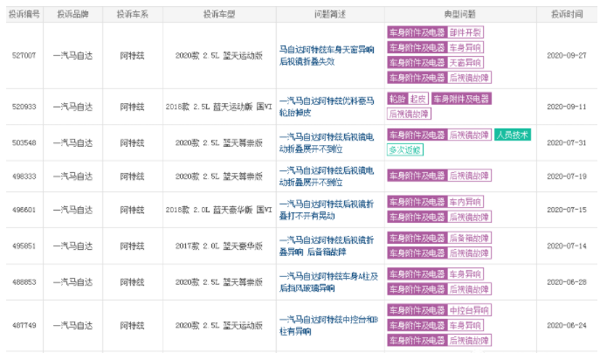Screen dimensions: 600x353
Task: Click the 后视镜故障 tag in row 527007
Action: pyautogui.click(x=469, y=78)
